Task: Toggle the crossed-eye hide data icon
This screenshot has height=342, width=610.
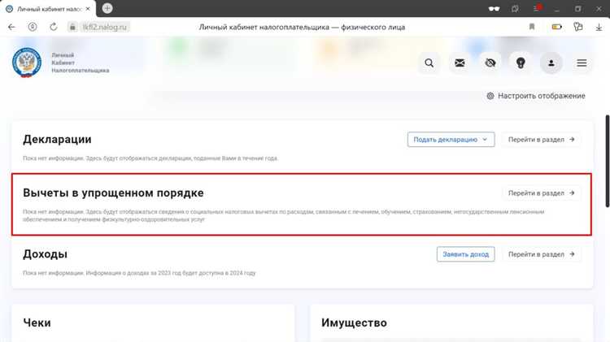Action: pos(490,63)
